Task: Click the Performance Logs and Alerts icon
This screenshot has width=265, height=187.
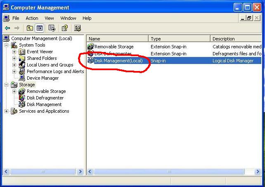Action: click(22, 71)
